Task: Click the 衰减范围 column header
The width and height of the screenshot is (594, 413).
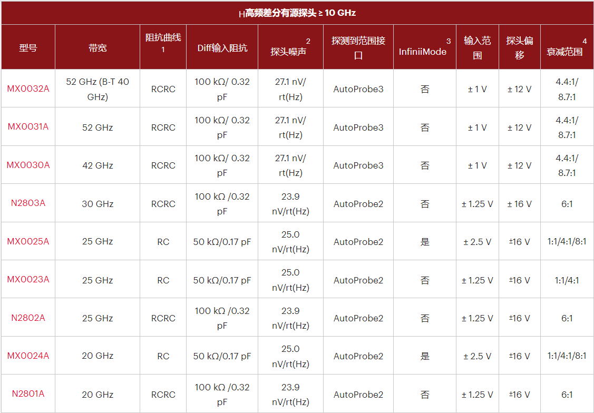Action: coord(567,48)
